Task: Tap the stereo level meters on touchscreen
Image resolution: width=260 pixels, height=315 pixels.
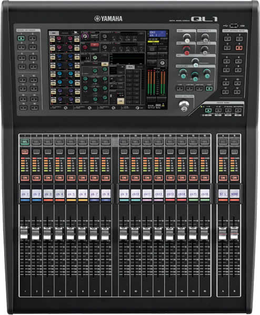Action: [x=156, y=82]
